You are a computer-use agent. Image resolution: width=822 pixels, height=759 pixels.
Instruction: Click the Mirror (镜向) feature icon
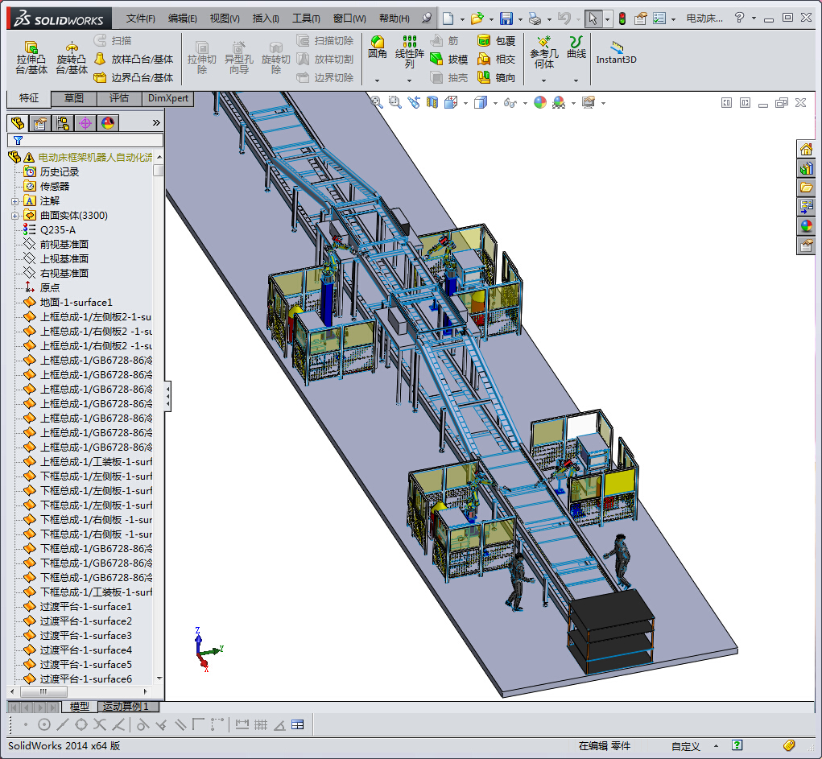tap(485, 78)
